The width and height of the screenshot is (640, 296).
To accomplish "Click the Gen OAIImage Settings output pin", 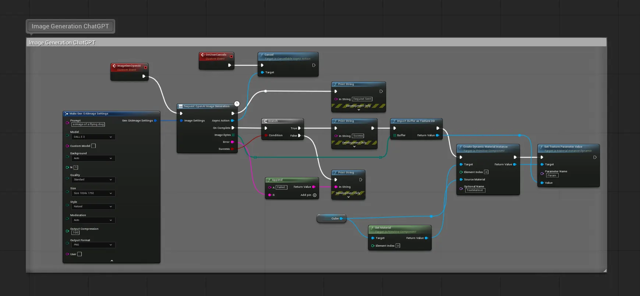I will coord(155,120).
